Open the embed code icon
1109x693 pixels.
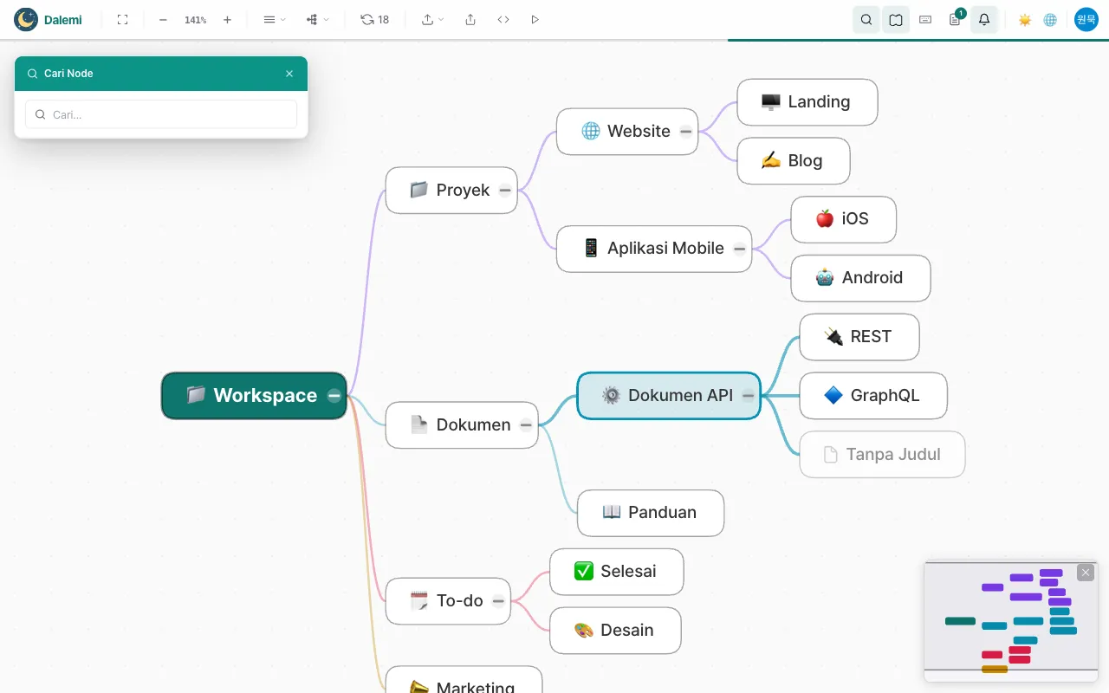tap(503, 19)
